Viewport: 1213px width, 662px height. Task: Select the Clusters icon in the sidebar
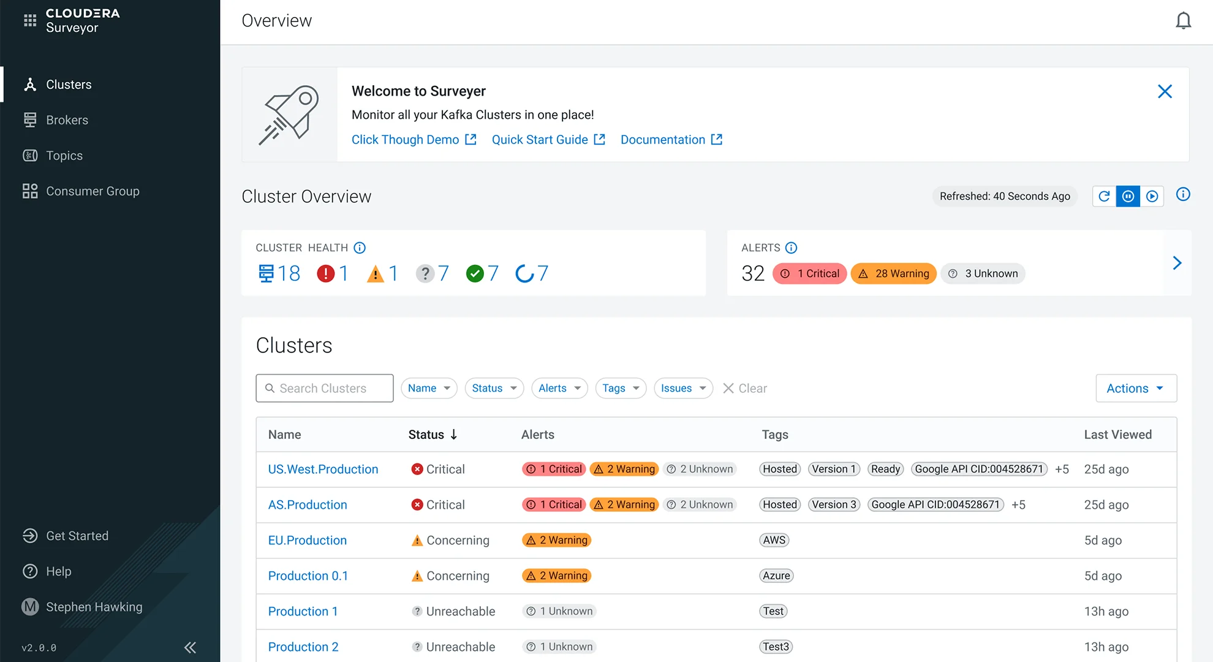click(x=30, y=84)
